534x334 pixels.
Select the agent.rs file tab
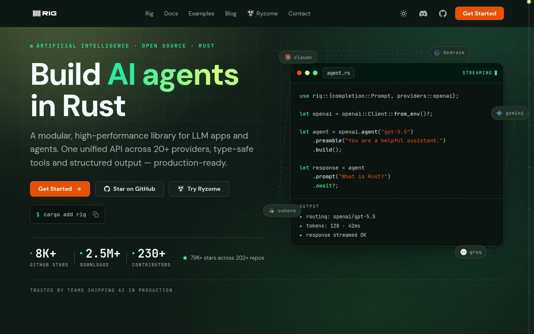[x=338, y=73]
